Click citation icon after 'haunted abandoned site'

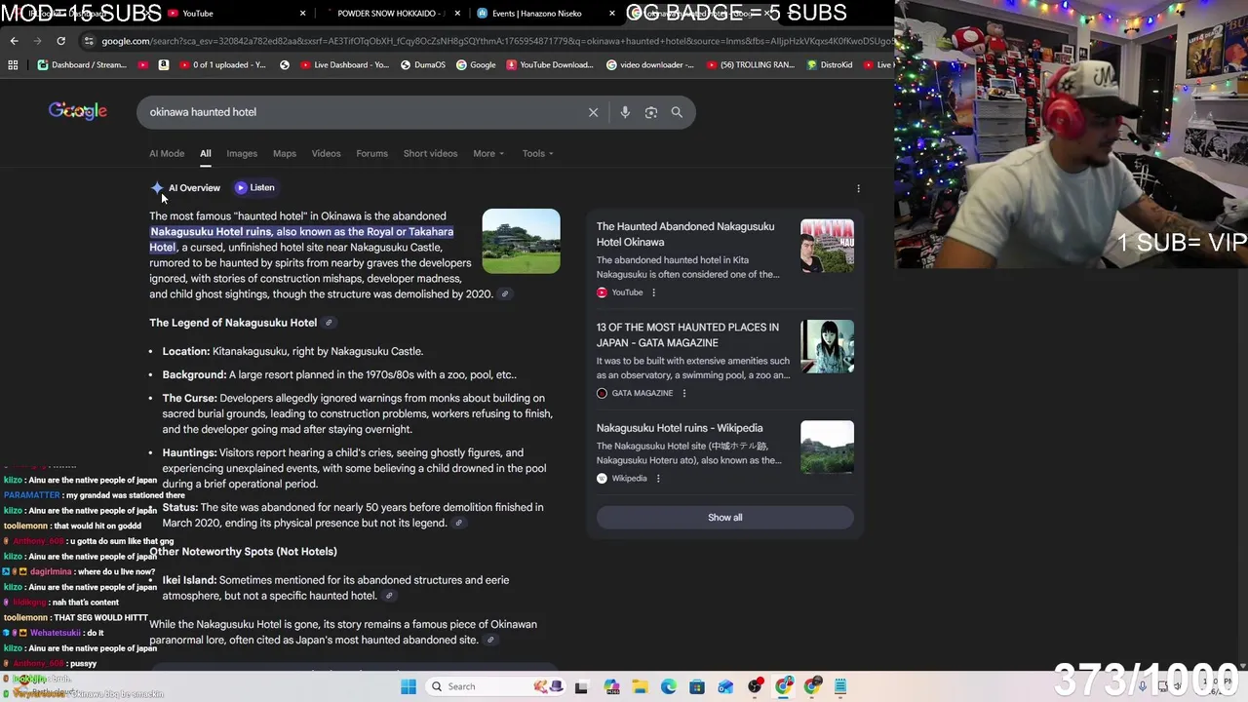[489, 641]
